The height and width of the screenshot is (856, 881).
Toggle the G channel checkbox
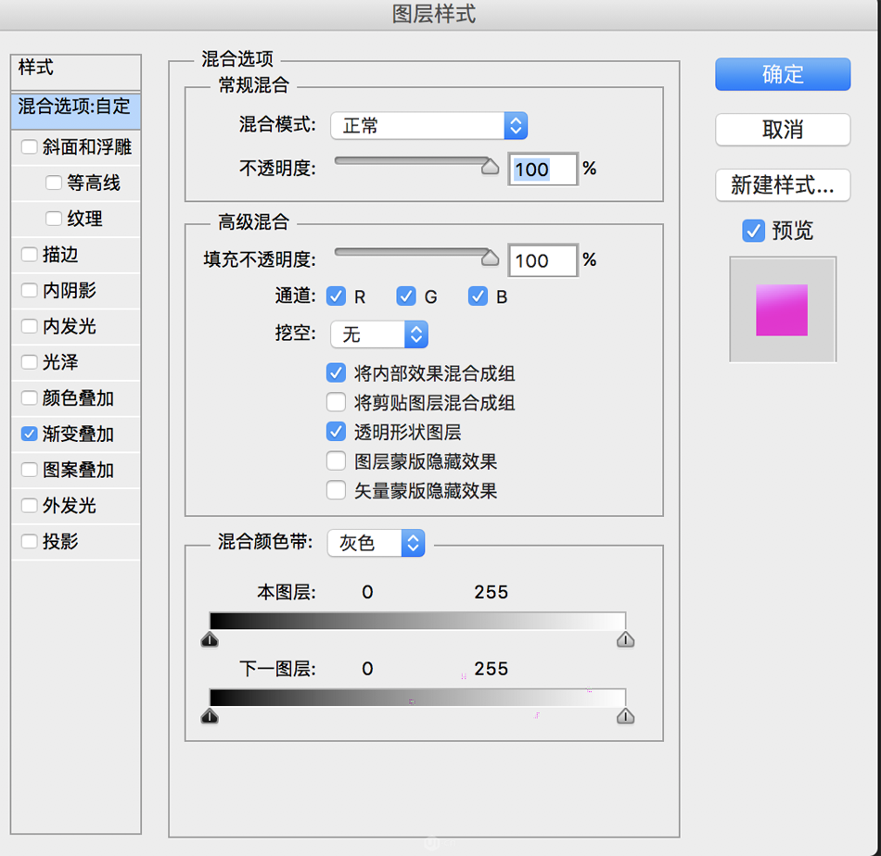[405, 296]
